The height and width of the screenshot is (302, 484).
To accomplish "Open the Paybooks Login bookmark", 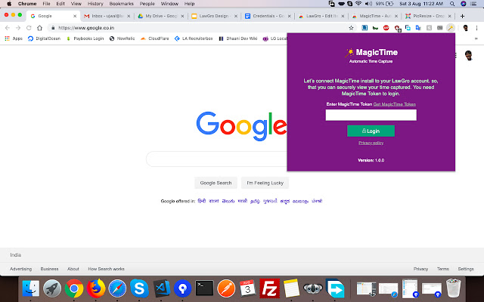I will tap(85, 39).
